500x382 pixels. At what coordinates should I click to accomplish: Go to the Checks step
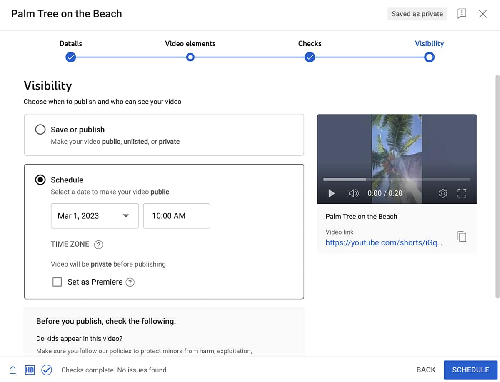point(310,57)
